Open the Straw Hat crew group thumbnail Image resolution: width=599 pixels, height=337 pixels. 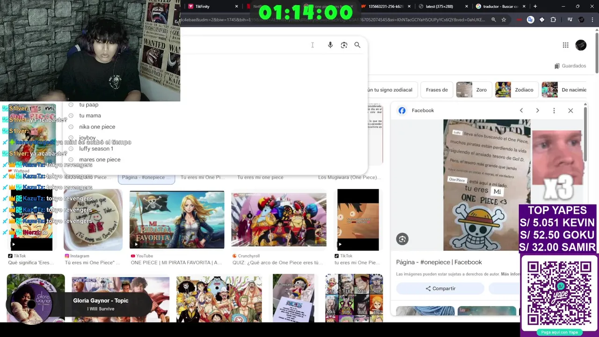tap(219, 299)
